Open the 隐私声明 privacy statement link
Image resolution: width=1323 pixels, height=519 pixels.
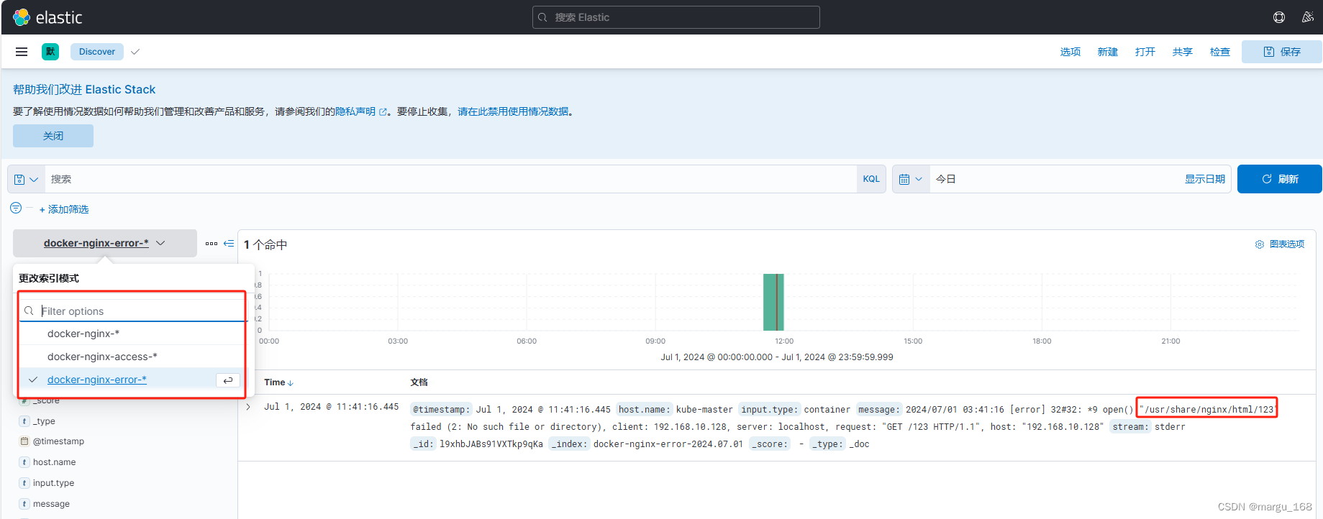coord(360,111)
